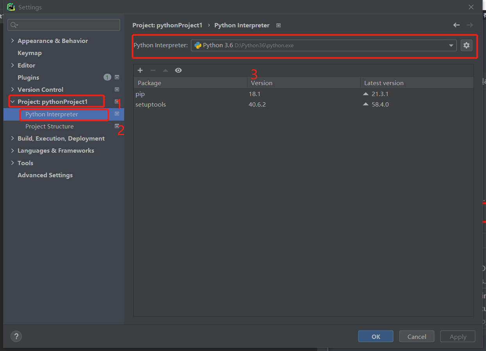This screenshot has height=351, width=486.
Task: Open the interpreter gear settings menu
Action: click(x=466, y=45)
